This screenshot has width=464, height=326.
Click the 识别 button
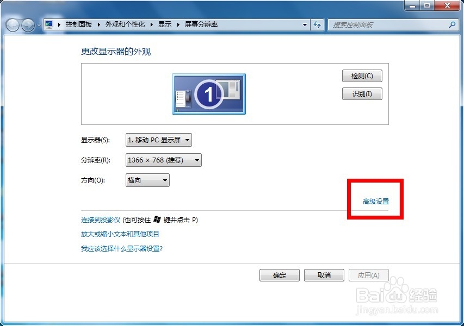[x=362, y=93]
